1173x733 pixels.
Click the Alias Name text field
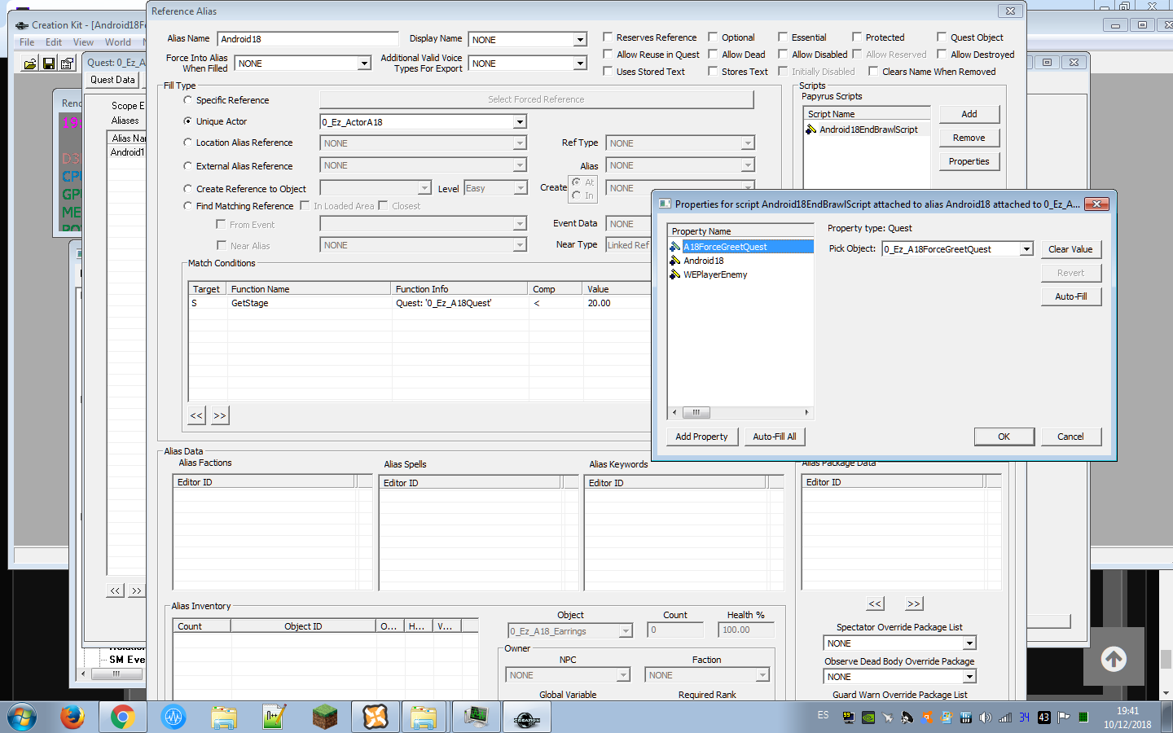coord(308,39)
